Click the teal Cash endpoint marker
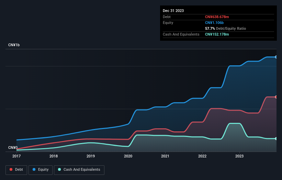This screenshot has height=180, width=282. pos(276,139)
